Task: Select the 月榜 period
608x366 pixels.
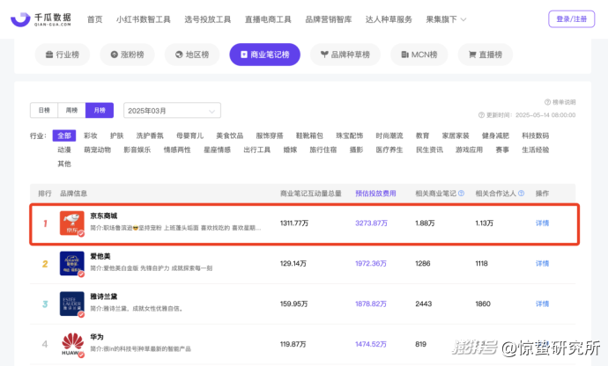Action: [x=100, y=110]
